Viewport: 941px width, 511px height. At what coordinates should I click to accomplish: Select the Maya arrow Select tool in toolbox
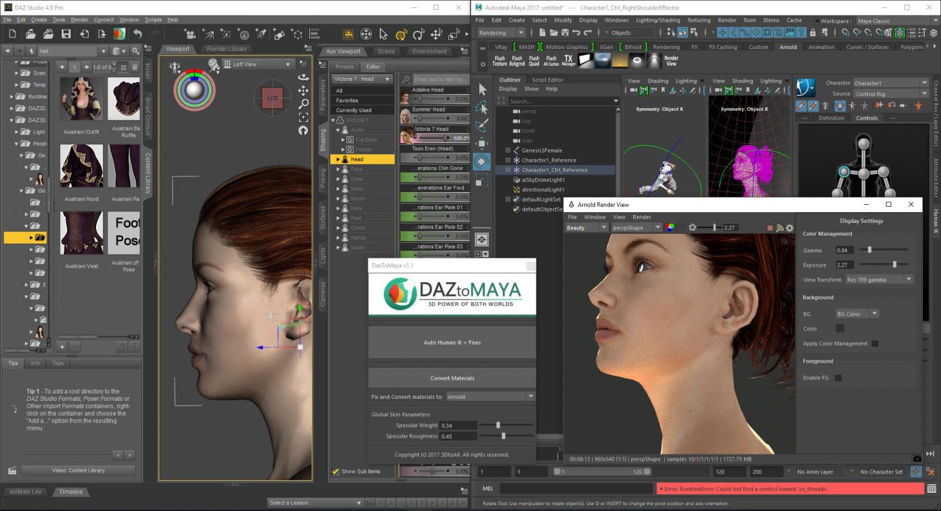pyautogui.click(x=482, y=89)
